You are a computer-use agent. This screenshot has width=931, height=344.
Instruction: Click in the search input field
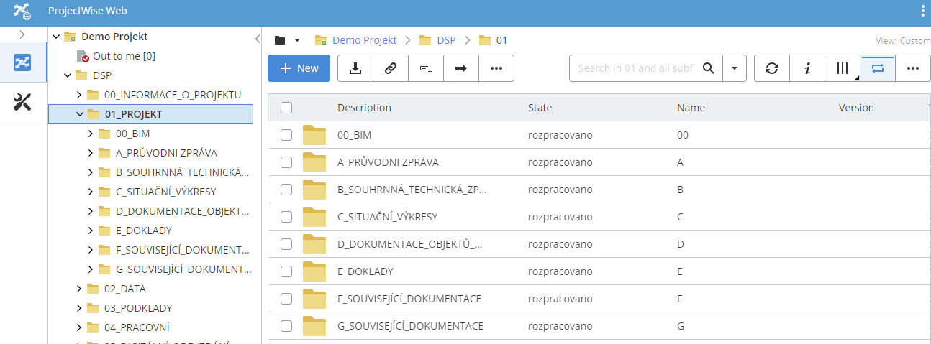coord(635,68)
